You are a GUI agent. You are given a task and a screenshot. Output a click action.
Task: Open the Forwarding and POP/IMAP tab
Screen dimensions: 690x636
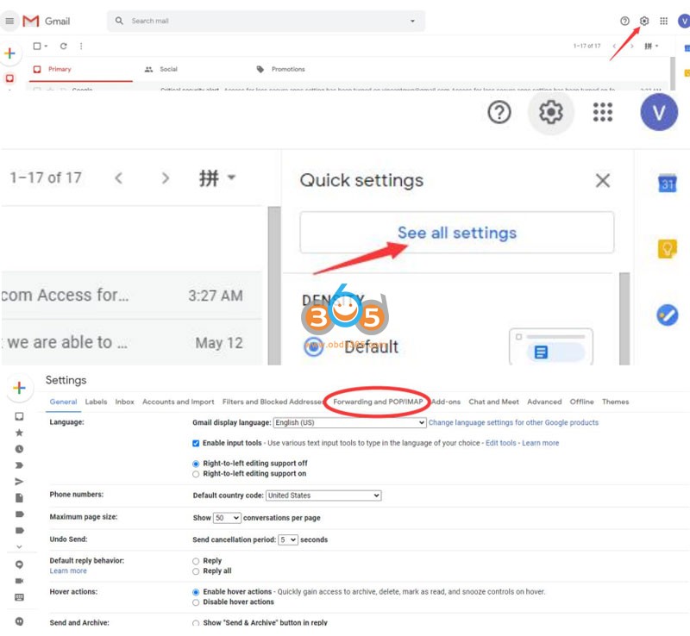(378, 402)
